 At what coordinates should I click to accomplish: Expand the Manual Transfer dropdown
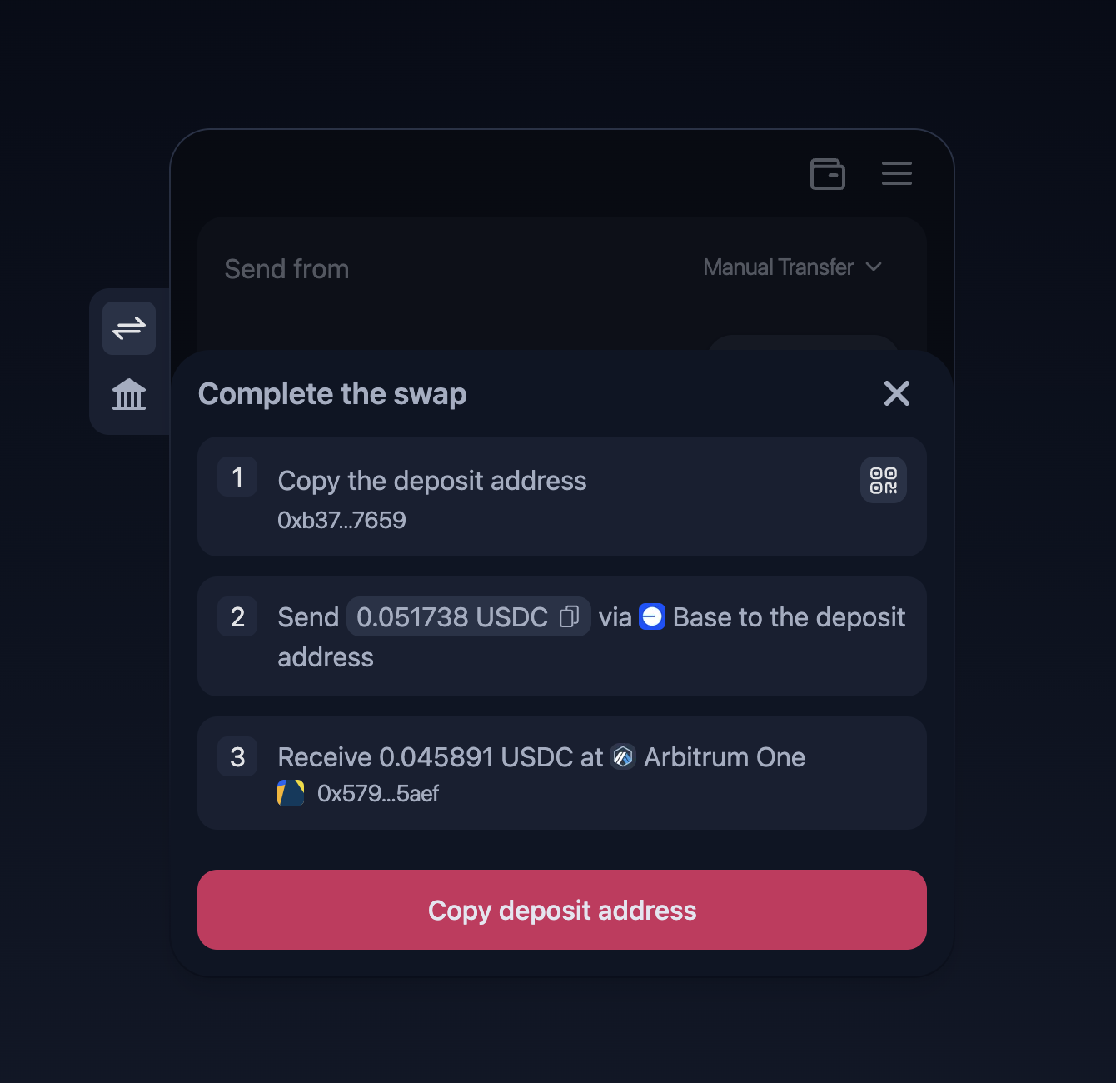[792, 267]
